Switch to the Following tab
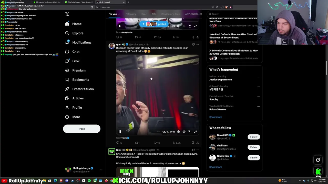Screen dimensions: 328x184 click(x=131, y=14)
